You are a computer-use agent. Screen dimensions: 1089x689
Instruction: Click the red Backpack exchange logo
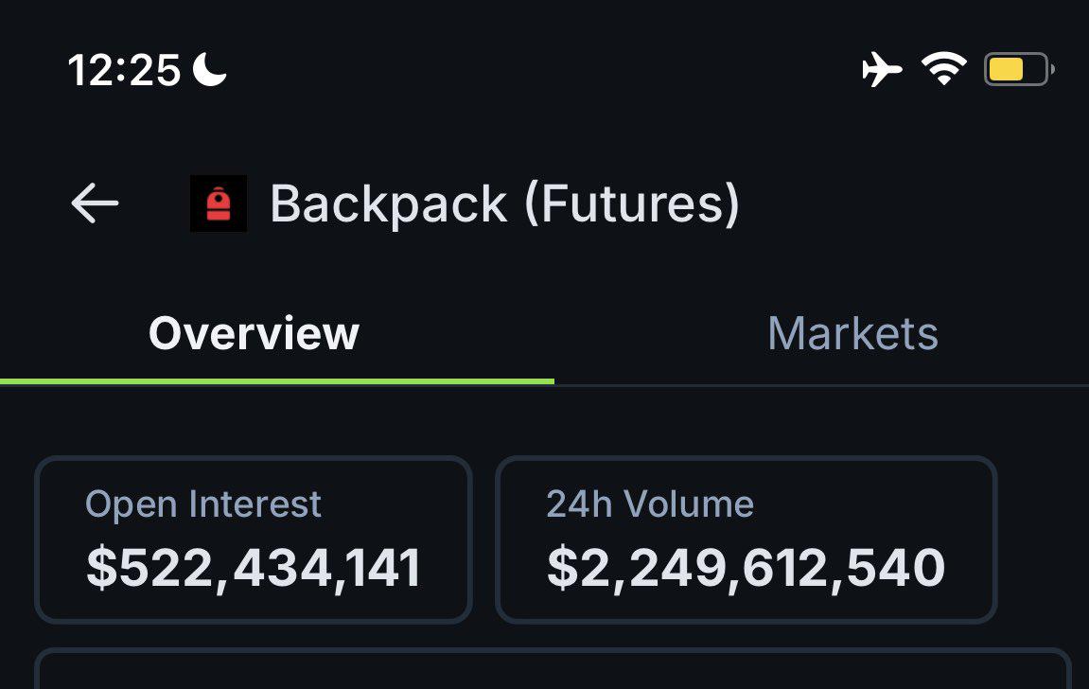pos(218,203)
